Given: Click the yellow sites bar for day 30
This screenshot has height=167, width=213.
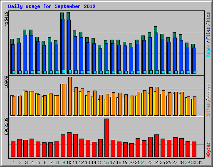Looking at the screenshot, I should (x=192, y=107).
